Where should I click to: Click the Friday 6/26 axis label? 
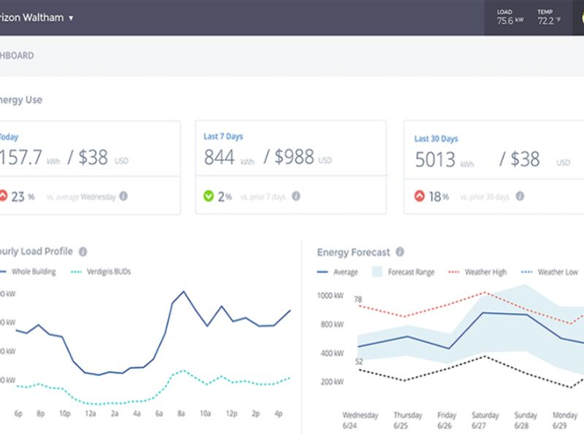coord(447,420)
